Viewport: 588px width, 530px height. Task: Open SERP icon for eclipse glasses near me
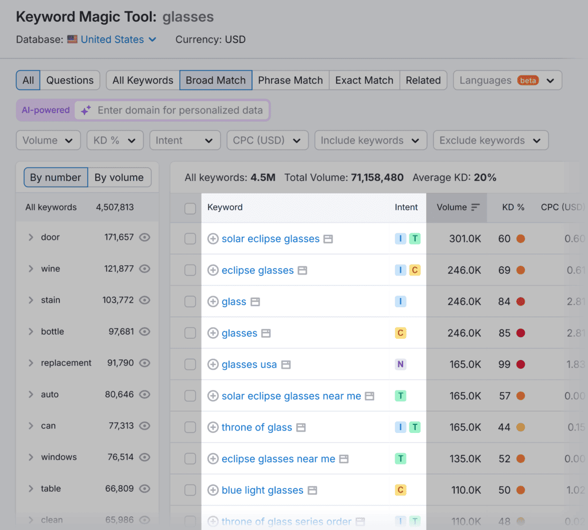click(344, 459)
